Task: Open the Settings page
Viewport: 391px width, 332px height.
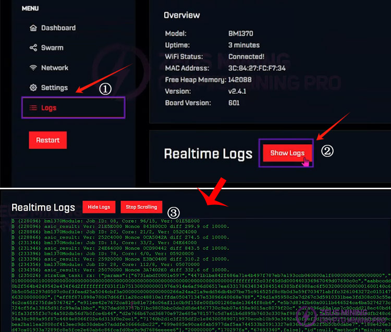Action: tap(48, 88)
